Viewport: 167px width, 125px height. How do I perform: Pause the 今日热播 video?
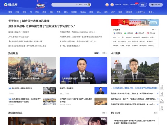pos(114,81)
